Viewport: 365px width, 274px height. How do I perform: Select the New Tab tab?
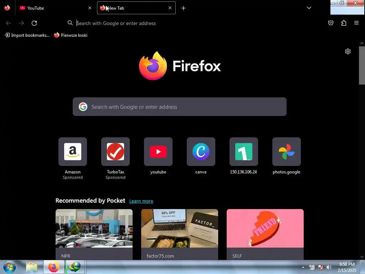pos(136,8)
